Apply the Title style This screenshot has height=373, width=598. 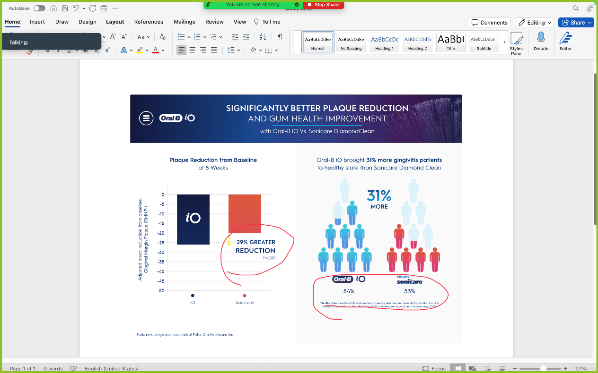pos(450,42)
